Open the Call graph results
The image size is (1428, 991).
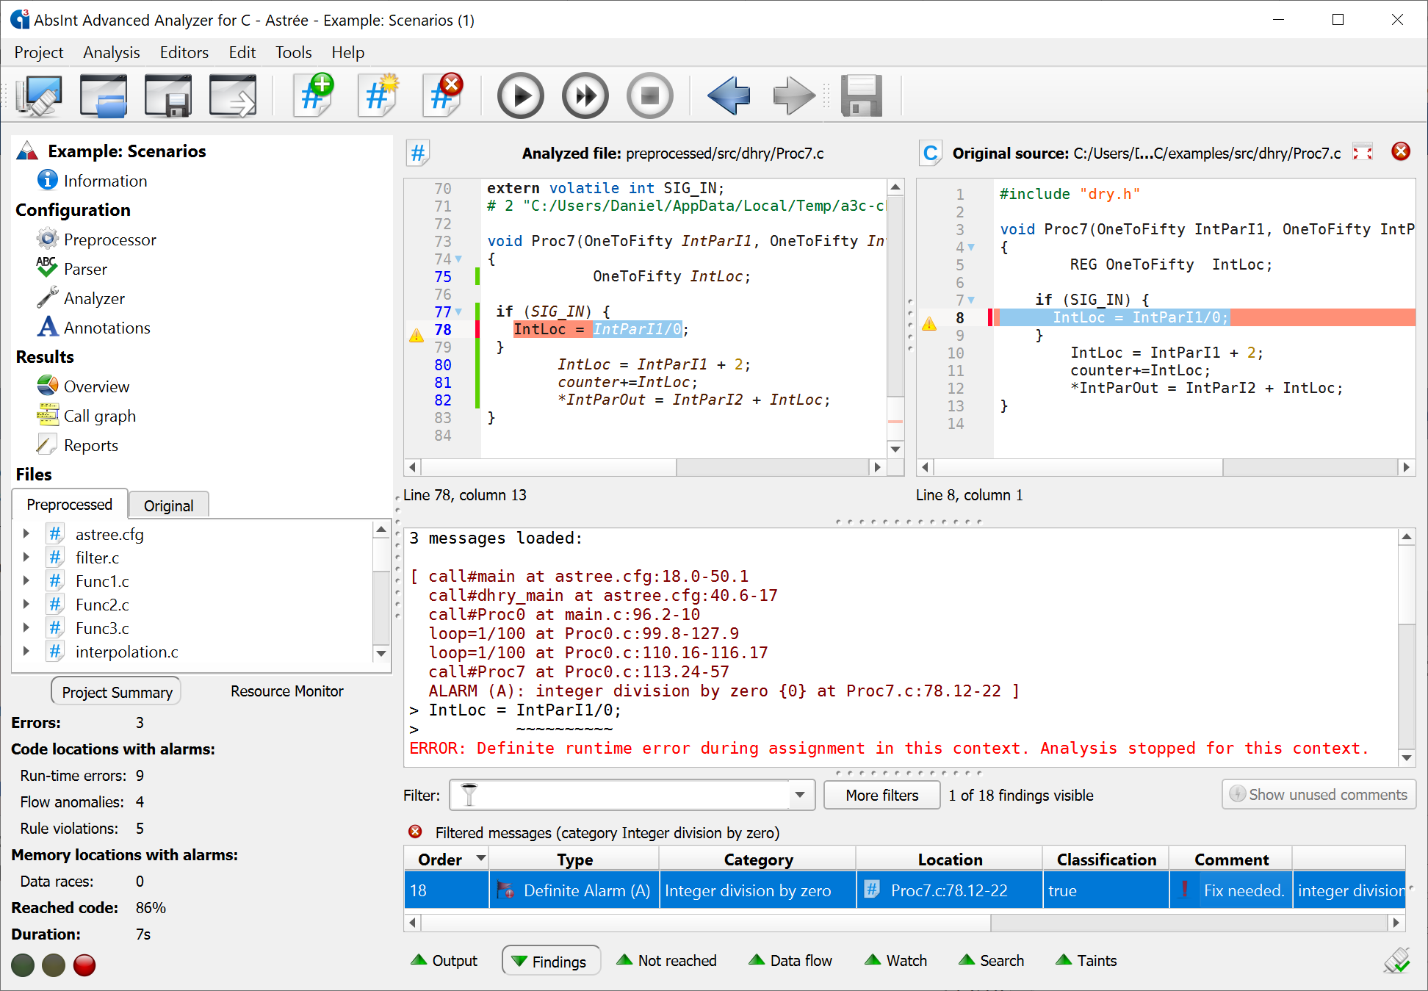pyautogui.click(x=99, y=416)
